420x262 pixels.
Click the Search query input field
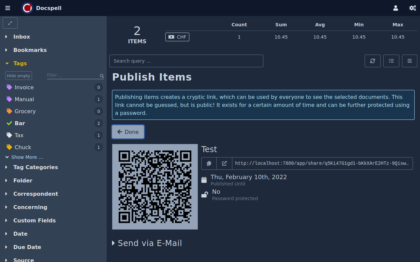coord(186,61)
